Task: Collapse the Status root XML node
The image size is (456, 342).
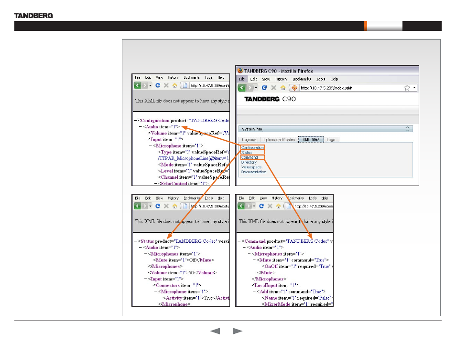Action: pos(135,241)
